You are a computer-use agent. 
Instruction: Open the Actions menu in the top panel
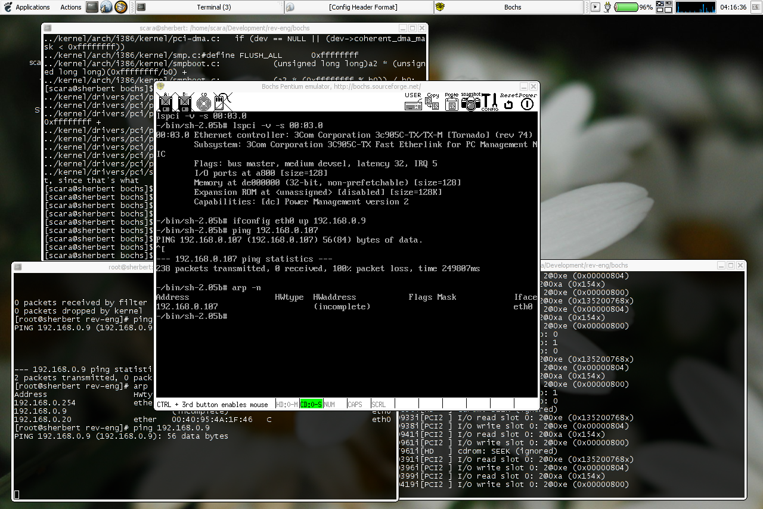point(71,7)
